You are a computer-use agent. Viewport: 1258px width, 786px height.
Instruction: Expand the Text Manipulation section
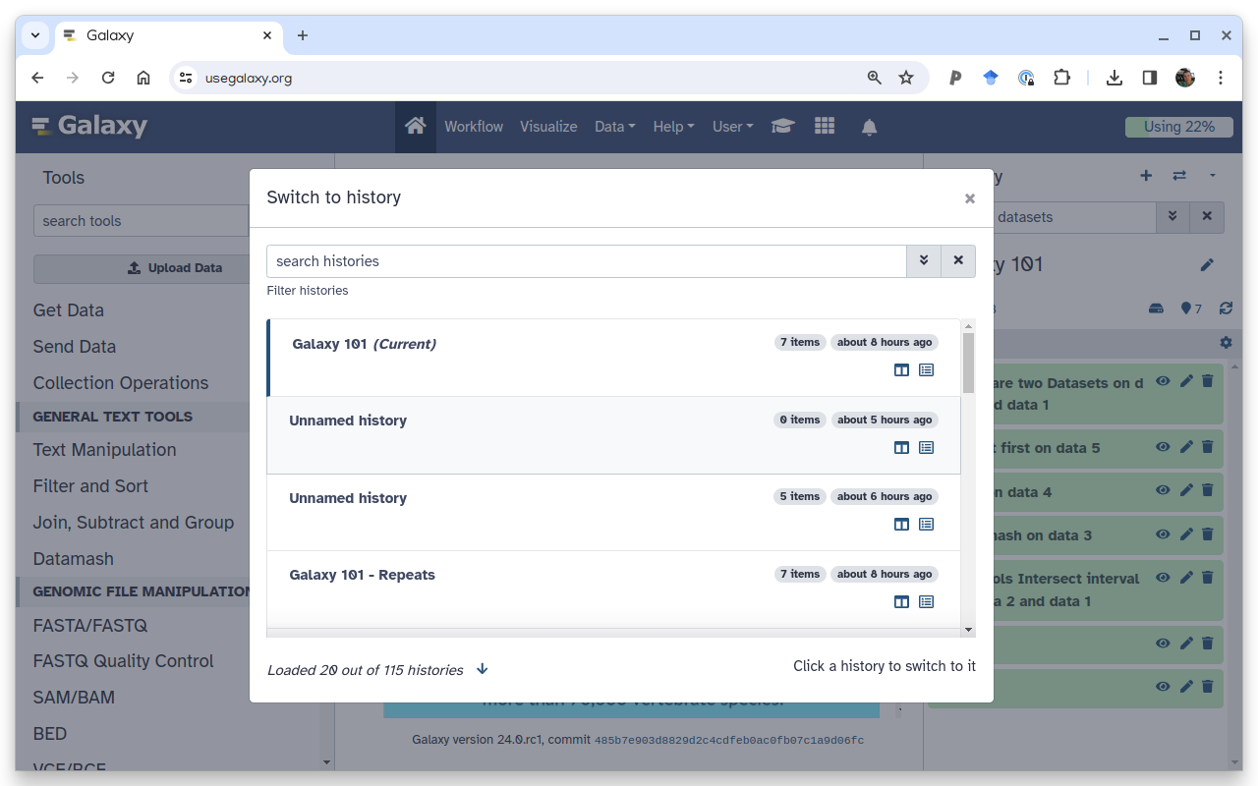(105, 450)
